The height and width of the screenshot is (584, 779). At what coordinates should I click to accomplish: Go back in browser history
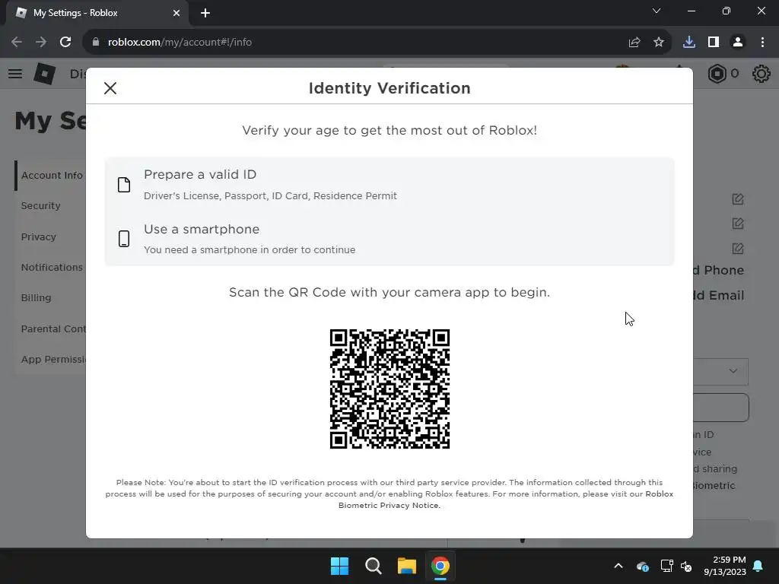coord(17,43)
